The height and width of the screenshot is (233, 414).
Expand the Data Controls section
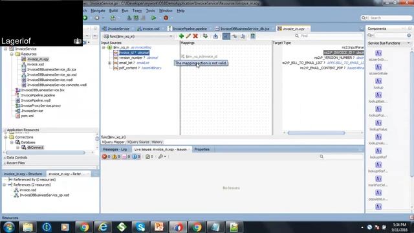coord(5,157)
